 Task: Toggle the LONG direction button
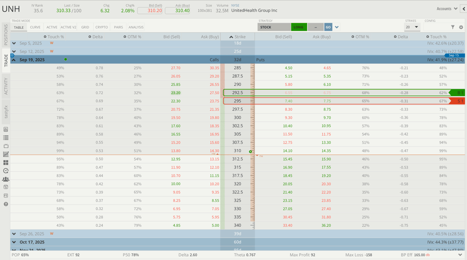coord(299,27)
